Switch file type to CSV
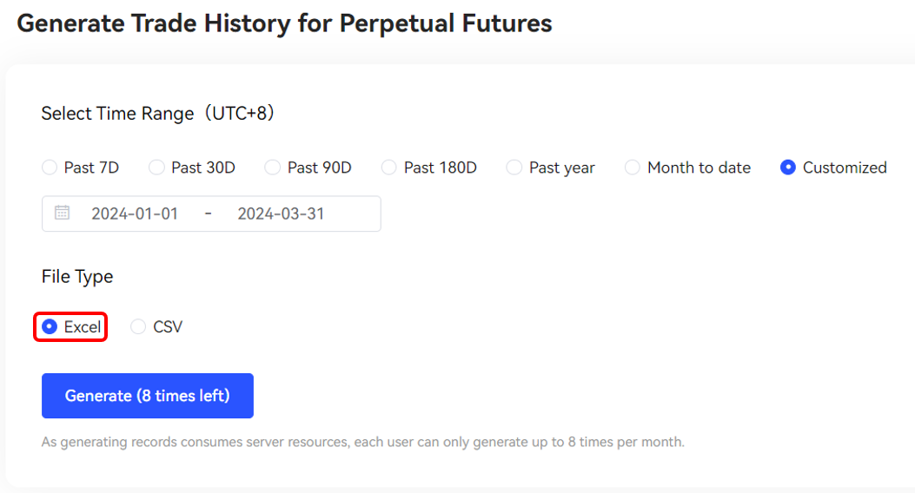This screenshot has height=493, width=915. [x=156, y=327]
